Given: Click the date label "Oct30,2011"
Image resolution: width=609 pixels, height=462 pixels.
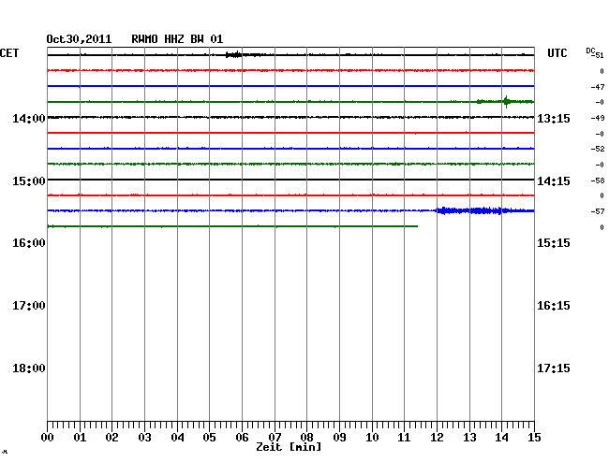Looking at the screenshot, I should point(79,39).
